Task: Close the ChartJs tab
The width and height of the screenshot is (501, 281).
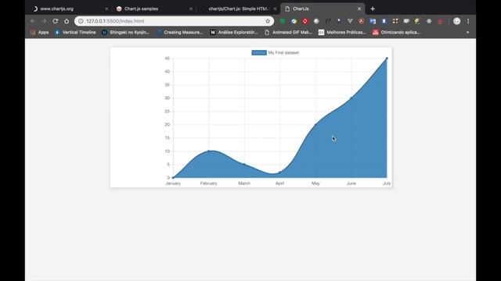Action: coord(359,9)
